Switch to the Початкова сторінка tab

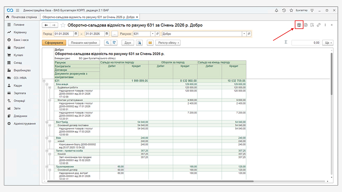tap(21, 17)
